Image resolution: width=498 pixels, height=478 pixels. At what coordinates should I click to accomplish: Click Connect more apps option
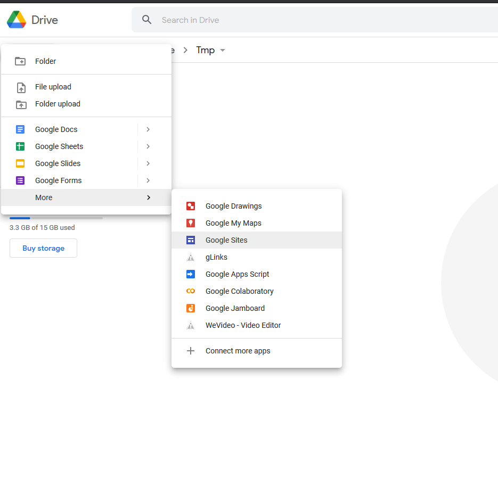(x=238, y=351)
